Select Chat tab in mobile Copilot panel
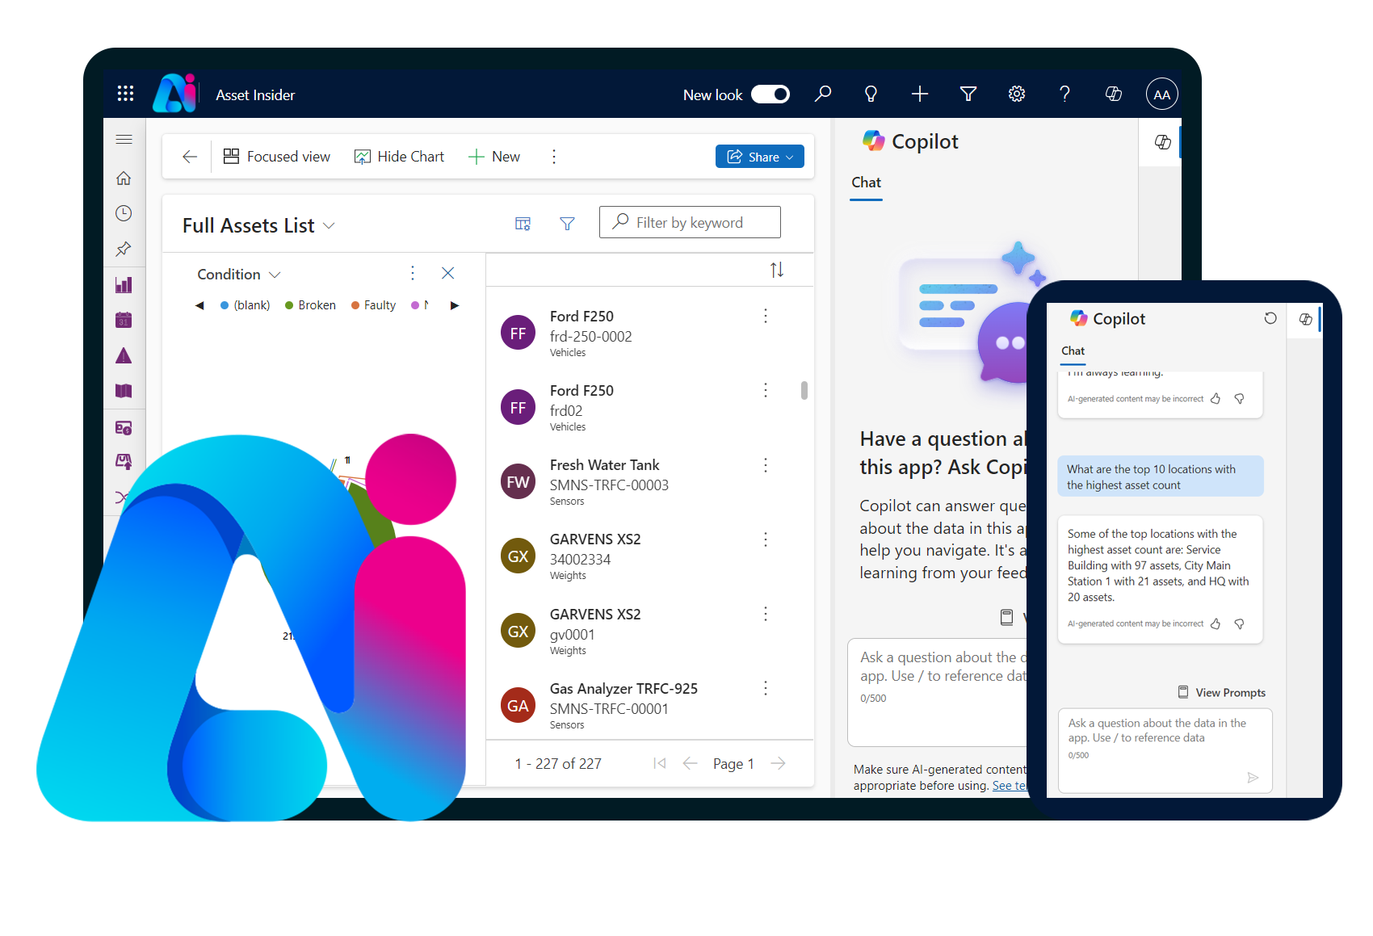The width and height of the screenshot is (1373, 936). pyautogui.click(x=1073, y=351)
